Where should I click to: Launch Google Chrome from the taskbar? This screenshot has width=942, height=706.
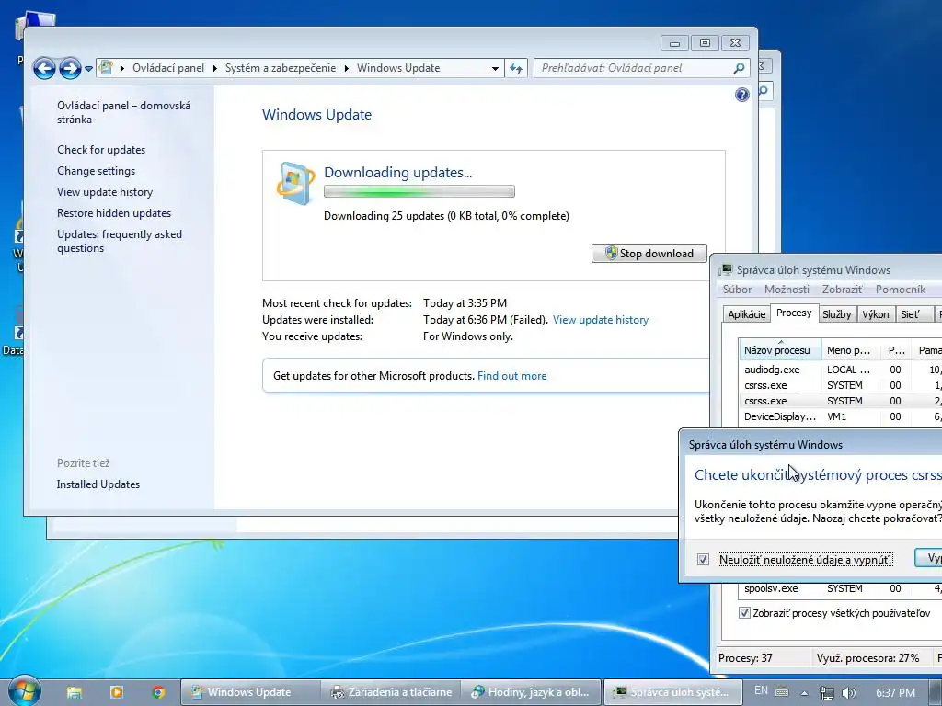158,692
